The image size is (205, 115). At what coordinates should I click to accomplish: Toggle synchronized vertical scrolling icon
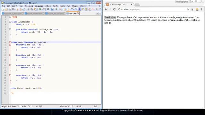point(64,9)
